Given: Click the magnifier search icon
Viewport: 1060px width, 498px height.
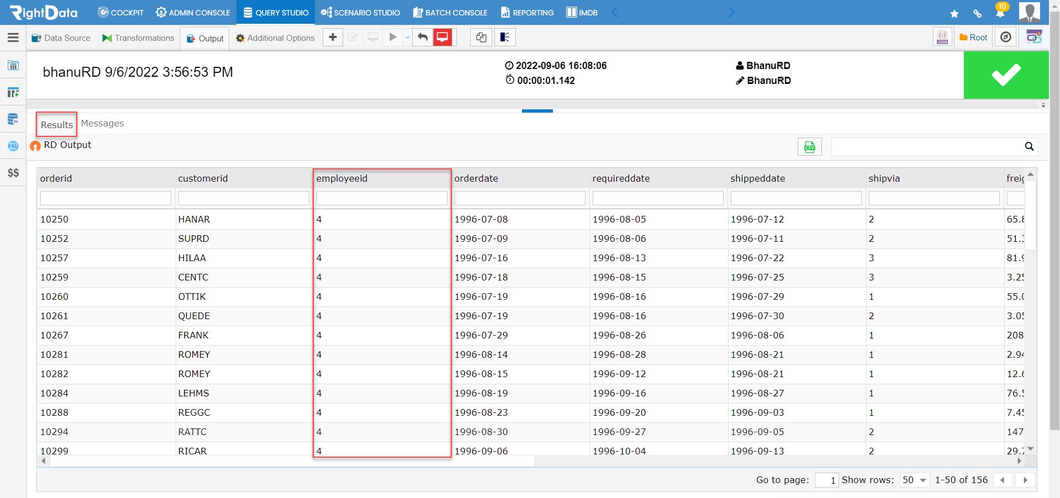Looking at the screenshot, I should click(x=1029, y=146).
